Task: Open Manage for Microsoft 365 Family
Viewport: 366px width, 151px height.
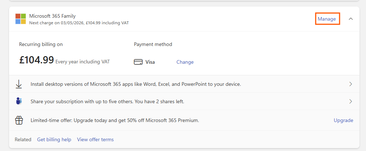Action: (x=327, y=19)
